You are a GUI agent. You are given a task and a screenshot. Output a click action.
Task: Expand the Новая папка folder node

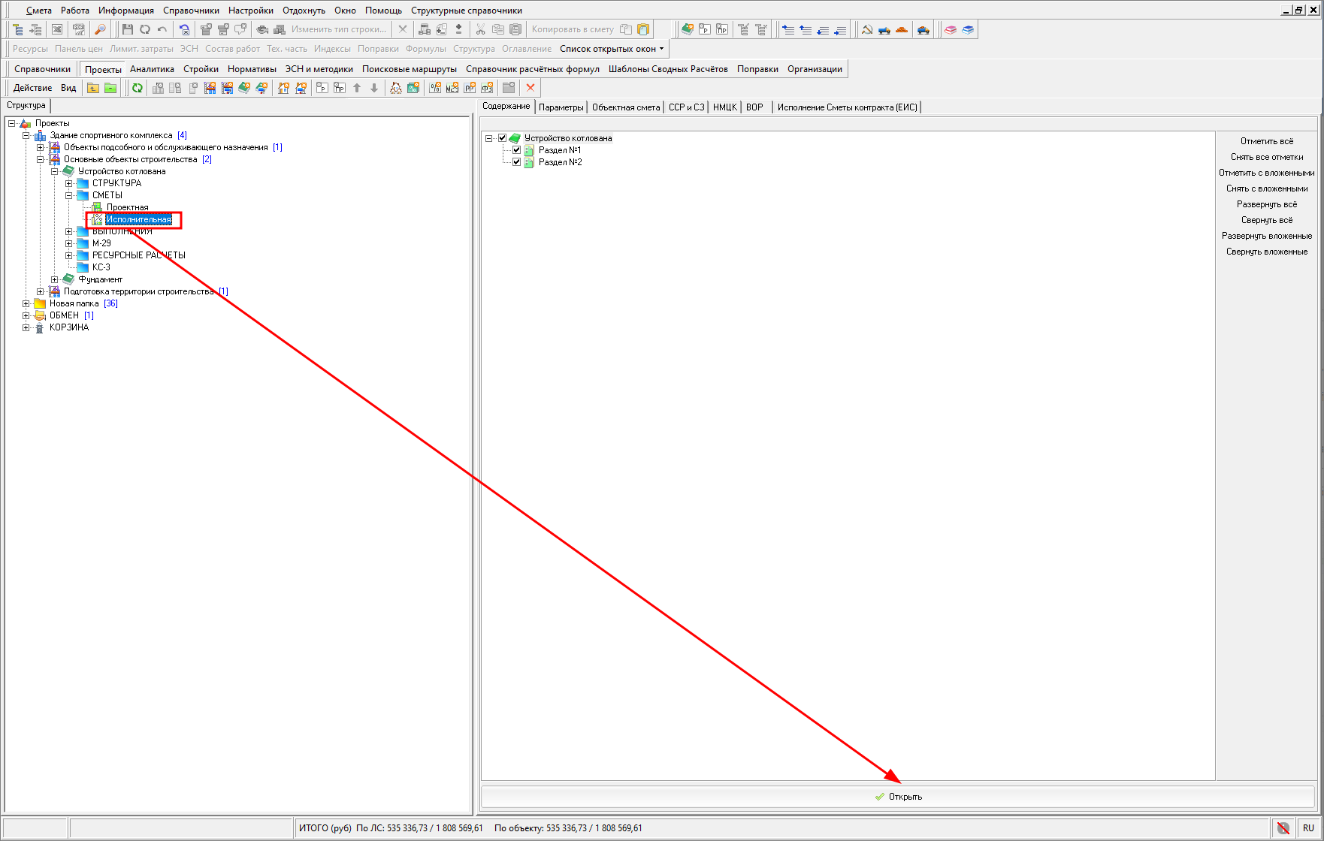pos(26,303)
